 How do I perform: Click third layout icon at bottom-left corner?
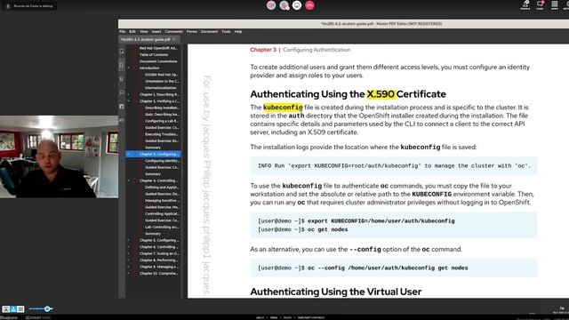point(20,309)
